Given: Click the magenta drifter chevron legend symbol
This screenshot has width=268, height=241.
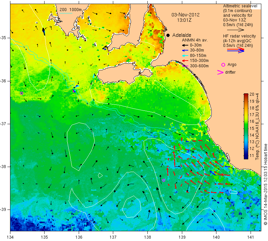Looking at the screenshot, I should 220,72.
